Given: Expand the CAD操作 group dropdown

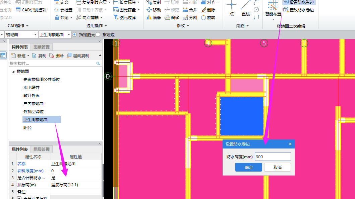Looking at the screenshot, I should click(27, 26).
